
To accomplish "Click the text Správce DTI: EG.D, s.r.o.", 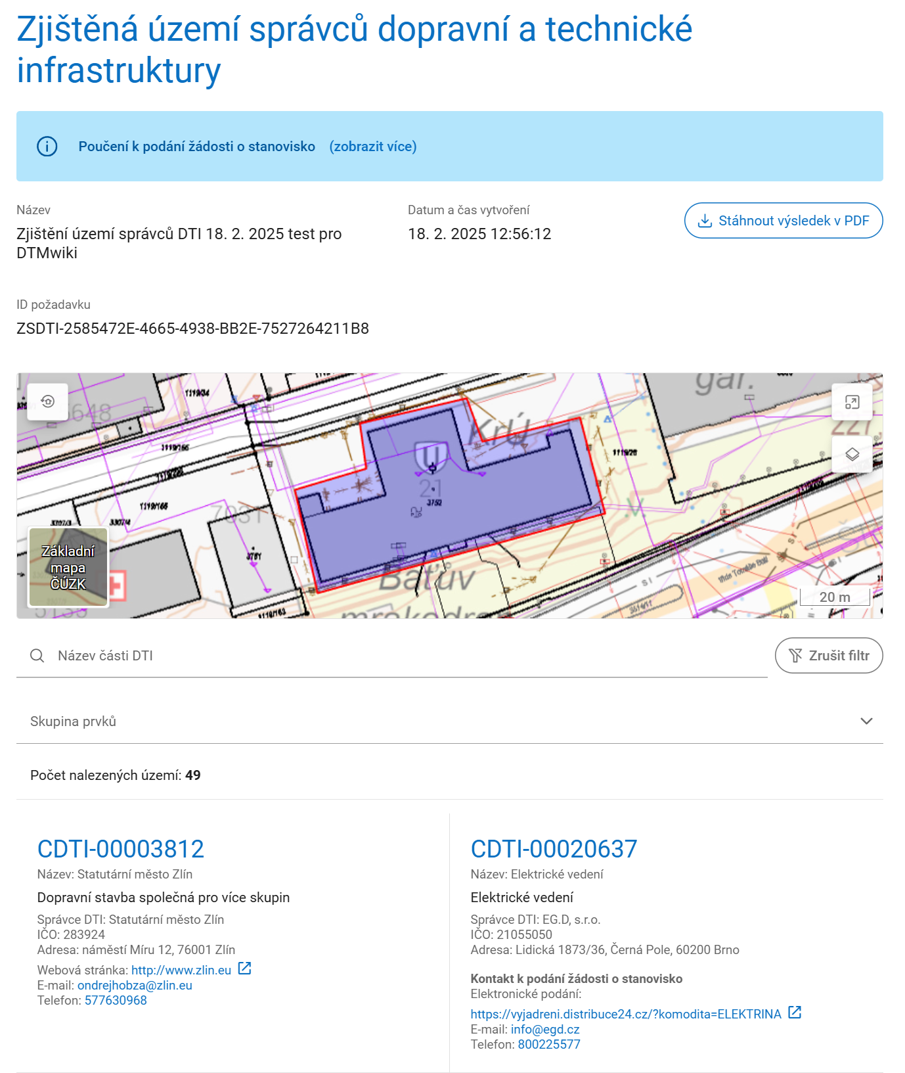I will pyautogui.click(x=535, y=920).
